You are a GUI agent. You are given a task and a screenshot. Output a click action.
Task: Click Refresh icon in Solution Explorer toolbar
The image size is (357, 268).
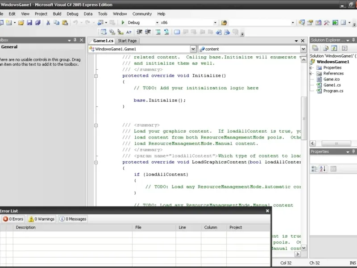[x=334, y=48]
